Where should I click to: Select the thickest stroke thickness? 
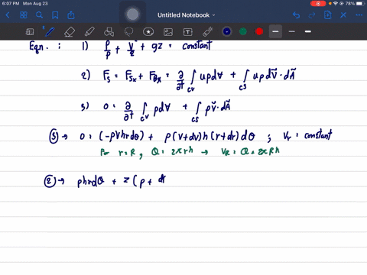[308, 31]
